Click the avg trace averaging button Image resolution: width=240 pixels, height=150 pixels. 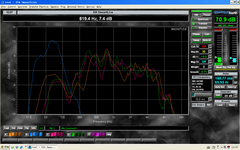pyautogui.click(x=109, y=135)
